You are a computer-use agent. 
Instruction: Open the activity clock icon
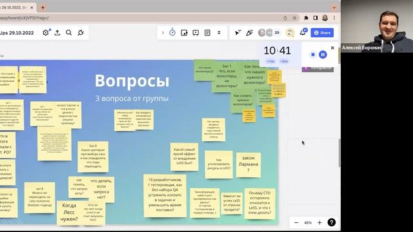[290, 33]
